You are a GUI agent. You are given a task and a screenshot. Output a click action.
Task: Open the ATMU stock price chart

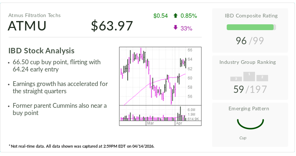(x=153, y=76)
